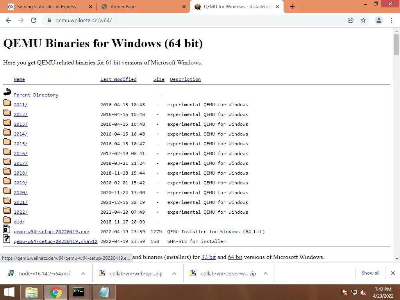Open the 2021/ folder link
The width and height of the screenshot is (400, 300).
point(21,202)
